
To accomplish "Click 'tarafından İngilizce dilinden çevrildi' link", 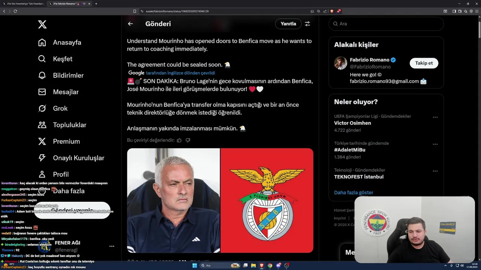I will click(x=180, y=73).
